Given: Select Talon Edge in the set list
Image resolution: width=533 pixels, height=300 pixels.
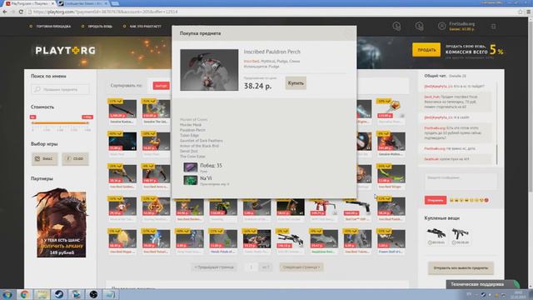Looking at the screenshot, I should 189,135.
